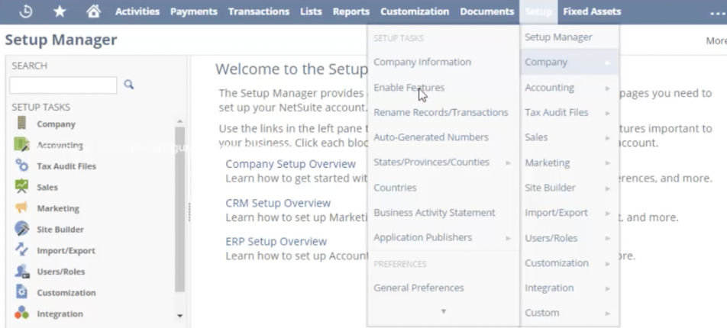Click the Shortcuts star icon
The width and height of the screenshot is (727, 328).
point(60,11)
